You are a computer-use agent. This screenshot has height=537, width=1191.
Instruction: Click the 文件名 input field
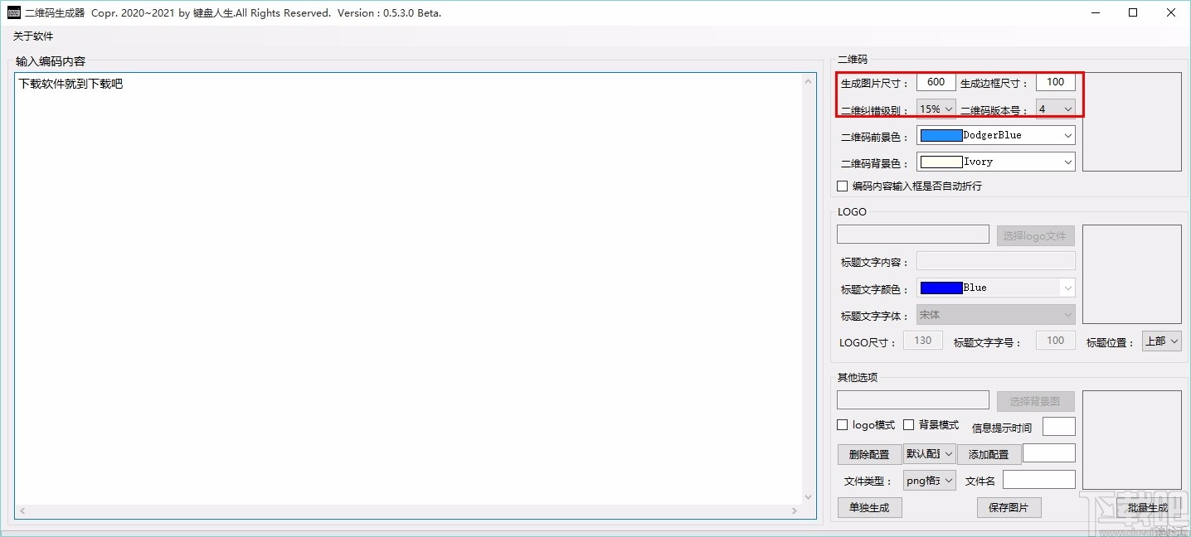coord(1038,479)
